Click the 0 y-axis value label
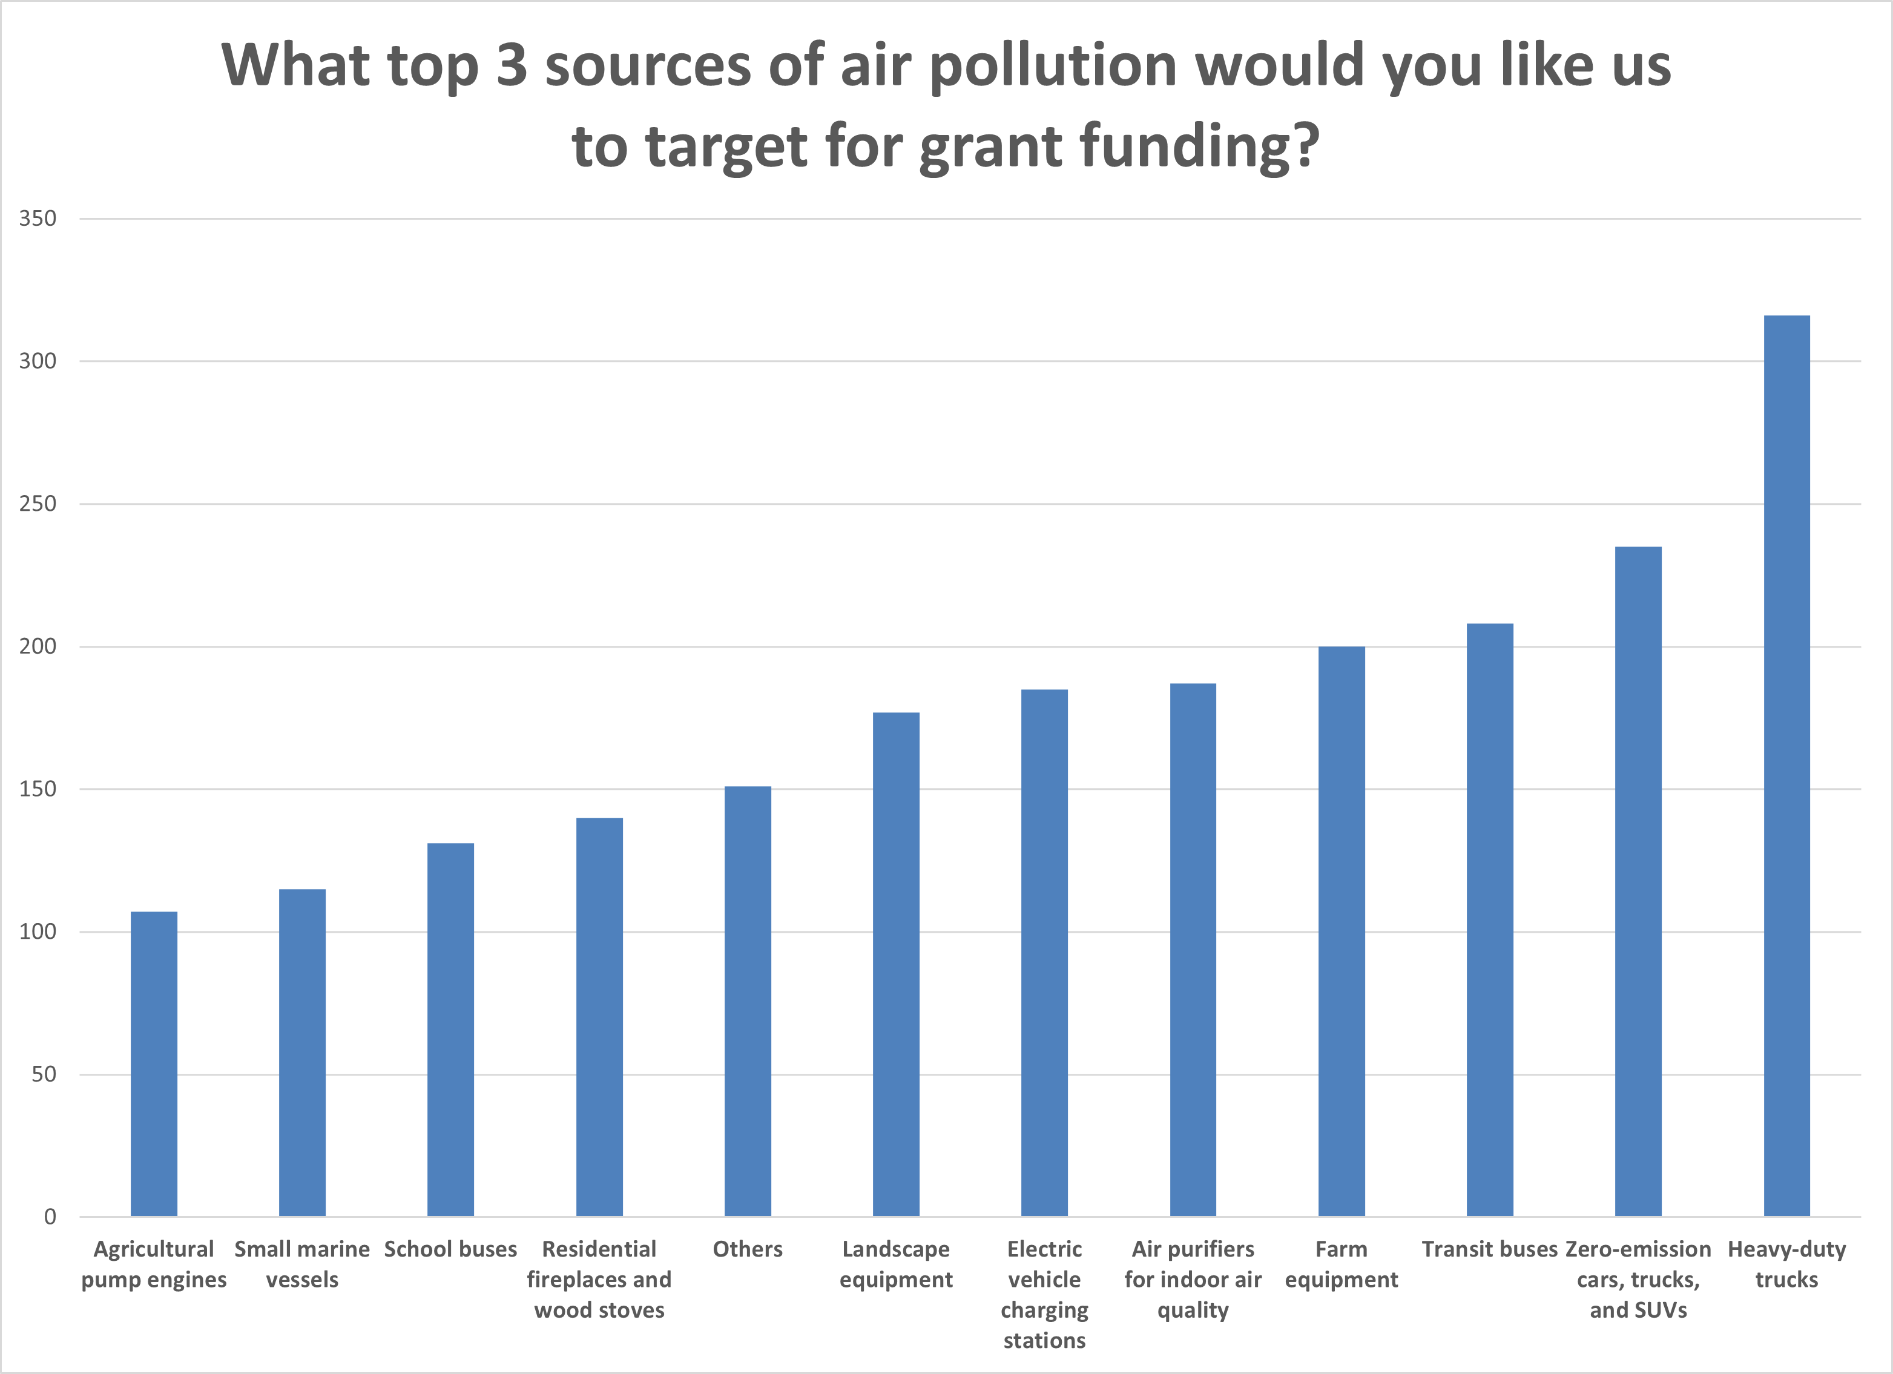The height and width of the screenshot is (1374, 1893). (x=50, y=1216)
